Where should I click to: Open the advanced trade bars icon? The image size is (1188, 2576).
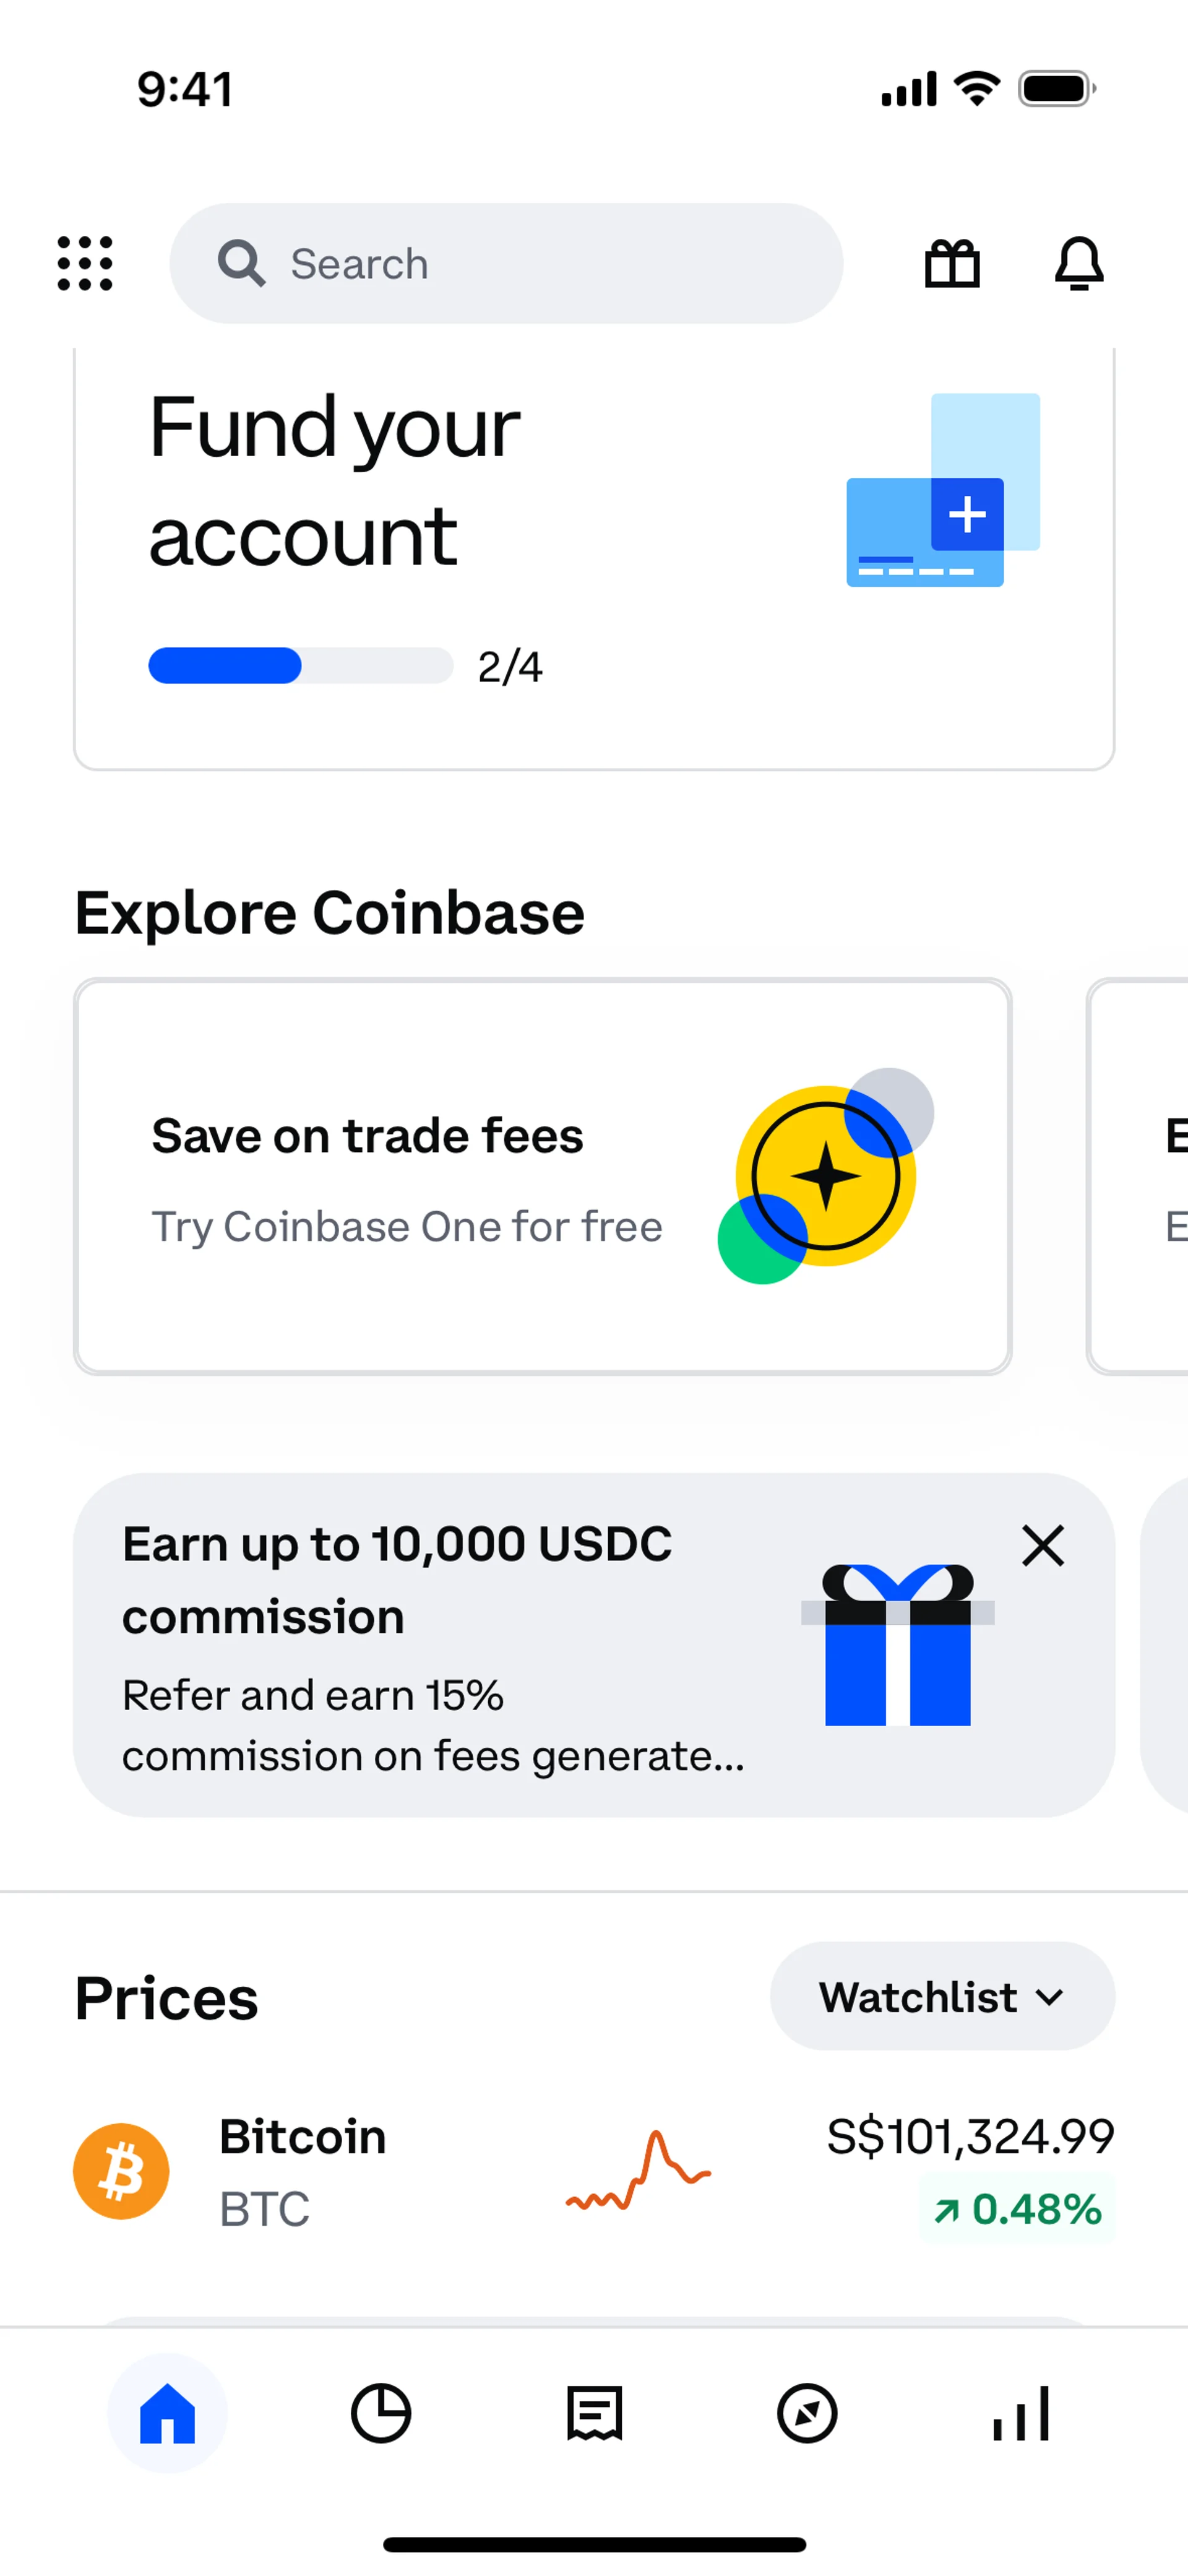(1021, 2413)
